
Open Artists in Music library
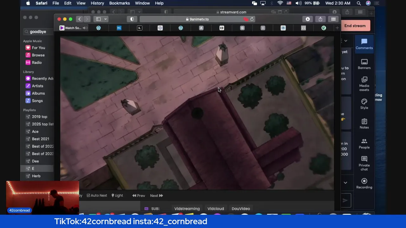point(35,86)
